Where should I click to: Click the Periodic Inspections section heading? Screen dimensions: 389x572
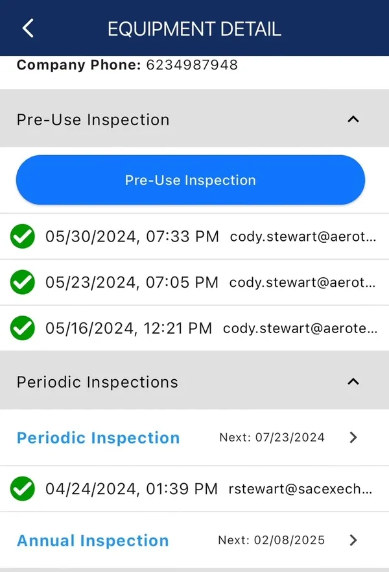pyautogui.click(x=97, y=382)
